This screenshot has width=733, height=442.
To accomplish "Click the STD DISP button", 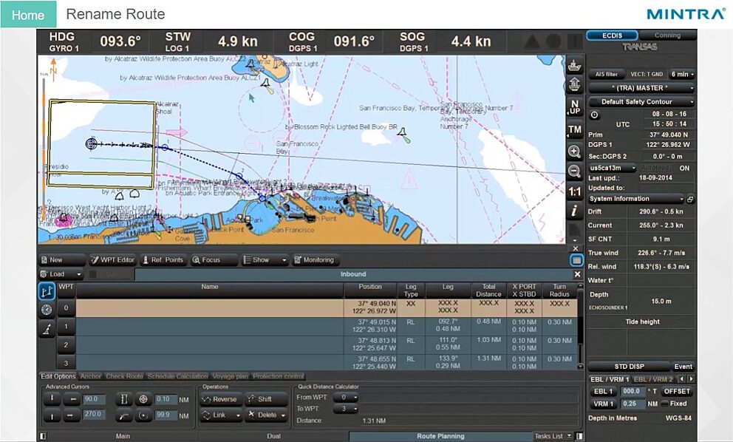I will (x=629, y=367).
